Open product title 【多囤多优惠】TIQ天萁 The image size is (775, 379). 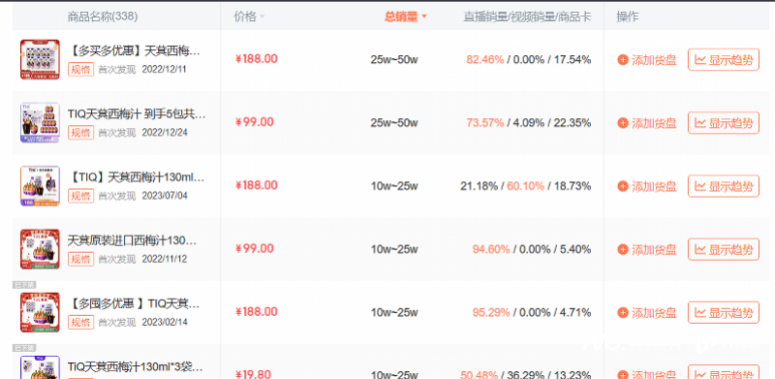tap(134, 304)
